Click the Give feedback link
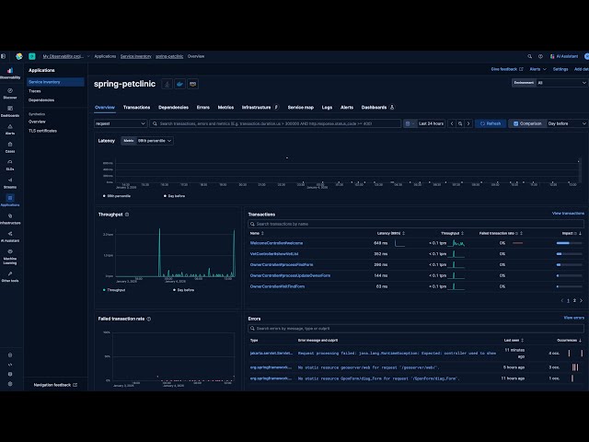Screen dimensions: 589x442 (x=507, y=69)
